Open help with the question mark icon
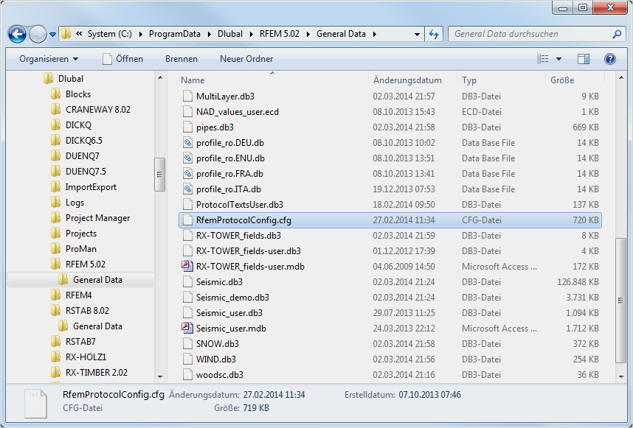 [609, 59]
